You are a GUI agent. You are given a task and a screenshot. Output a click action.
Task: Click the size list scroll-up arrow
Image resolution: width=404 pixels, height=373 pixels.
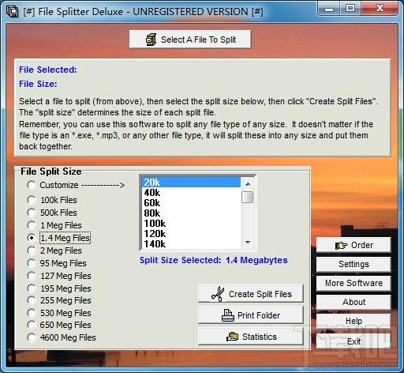point(248,184)
